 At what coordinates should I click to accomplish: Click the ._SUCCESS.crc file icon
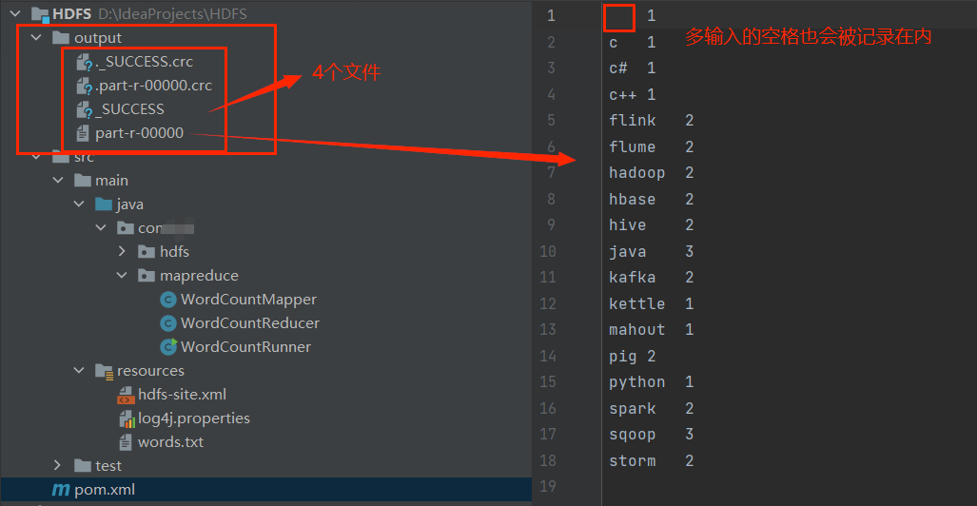(x=84, y=62)
